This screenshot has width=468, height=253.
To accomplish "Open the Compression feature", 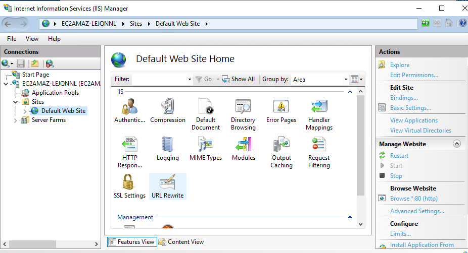I will click(x=168, y=111).
